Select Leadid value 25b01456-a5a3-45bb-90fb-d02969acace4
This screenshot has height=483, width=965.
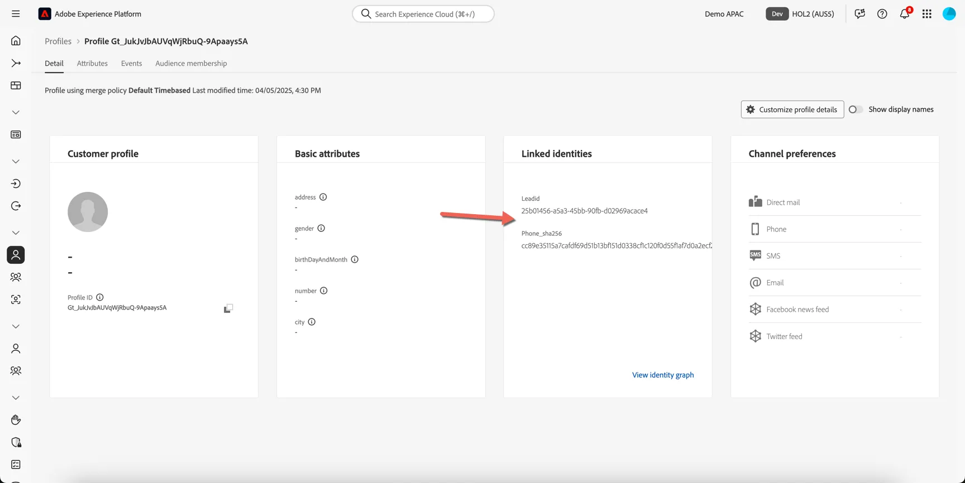[x=584, y=211]
